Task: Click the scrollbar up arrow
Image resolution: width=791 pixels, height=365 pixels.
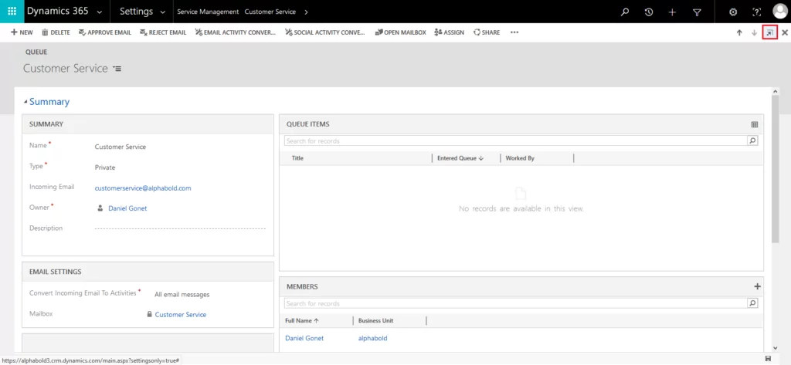Action: coord(776,91)
